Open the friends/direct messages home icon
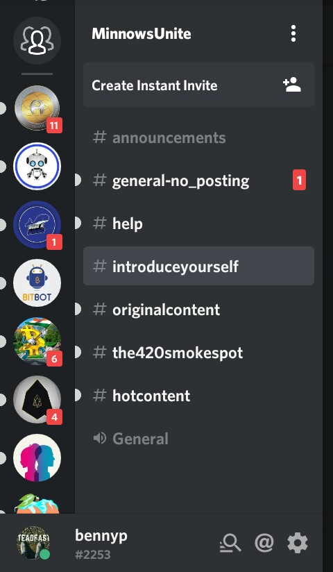The width and height of the screenshot is (333, 572). 37,40
